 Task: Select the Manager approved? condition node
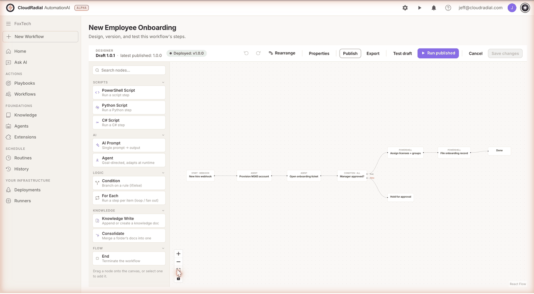click(x=352, y=175)
